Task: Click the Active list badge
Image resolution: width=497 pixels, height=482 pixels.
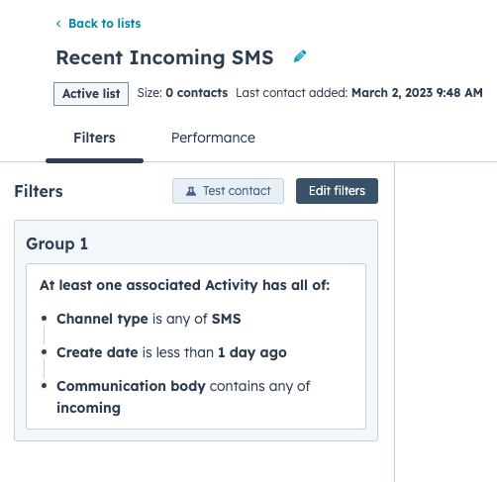Action: [91, 94]
